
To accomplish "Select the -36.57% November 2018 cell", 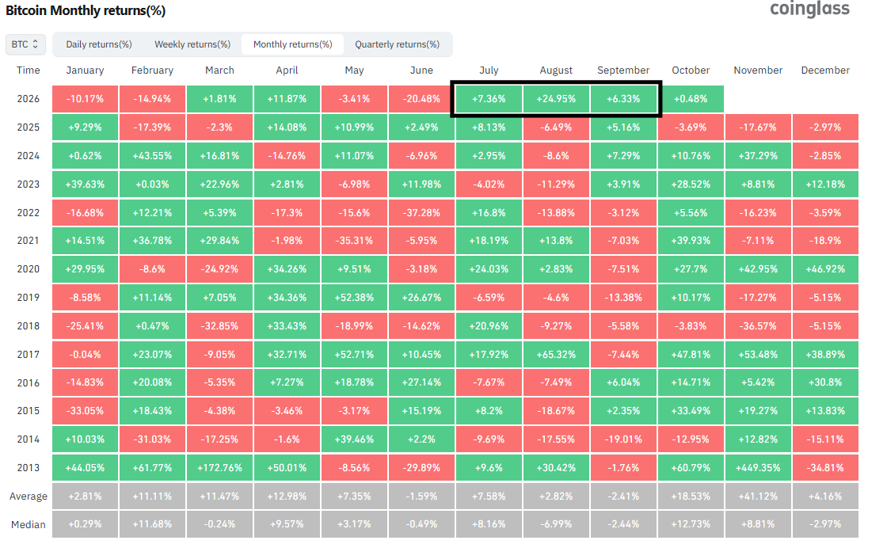I will 758,326.
